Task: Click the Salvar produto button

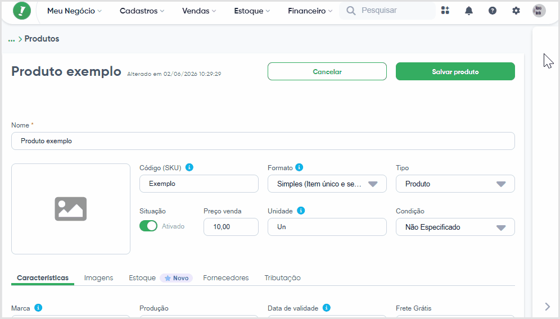Action: point(455,71)
